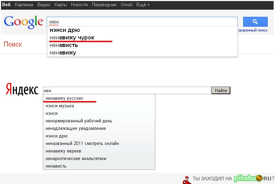
Task: Click the blue Google search magnifier button
Action: click(x=255, y=22)
